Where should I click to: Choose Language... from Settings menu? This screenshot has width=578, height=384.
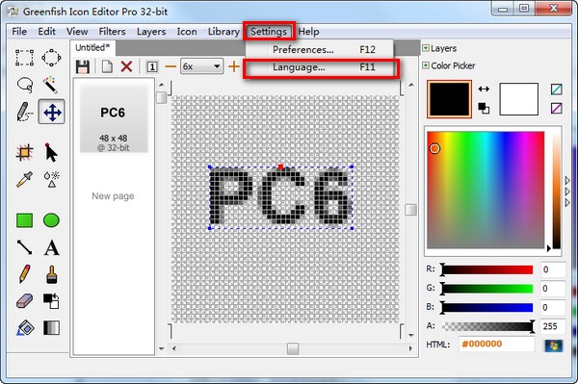(320, 67)
